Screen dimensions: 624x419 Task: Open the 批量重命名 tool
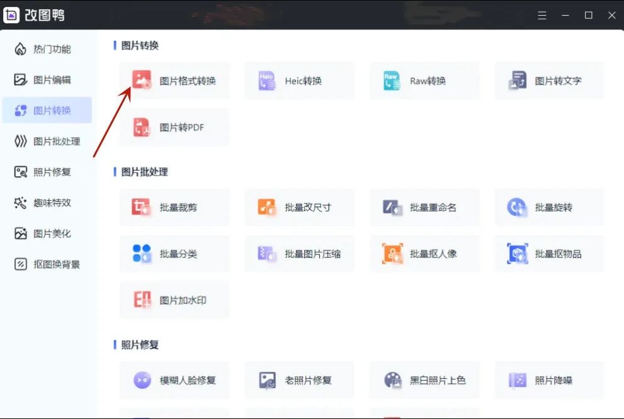click(x=424, y=206)
